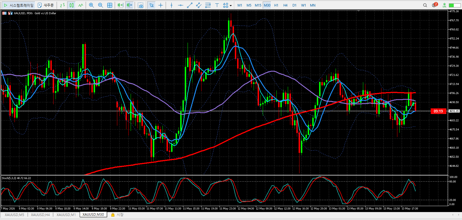The image size is (462, 220).
Task: Switch to the XAUUSD,M5 chart tab
Action: click(15, 215)
